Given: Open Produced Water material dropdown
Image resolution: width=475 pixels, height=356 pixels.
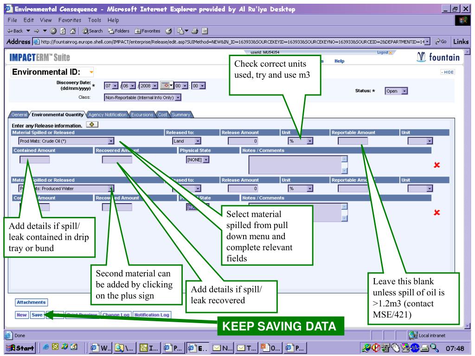Looking at the screenshot, I should pos(111,189).
